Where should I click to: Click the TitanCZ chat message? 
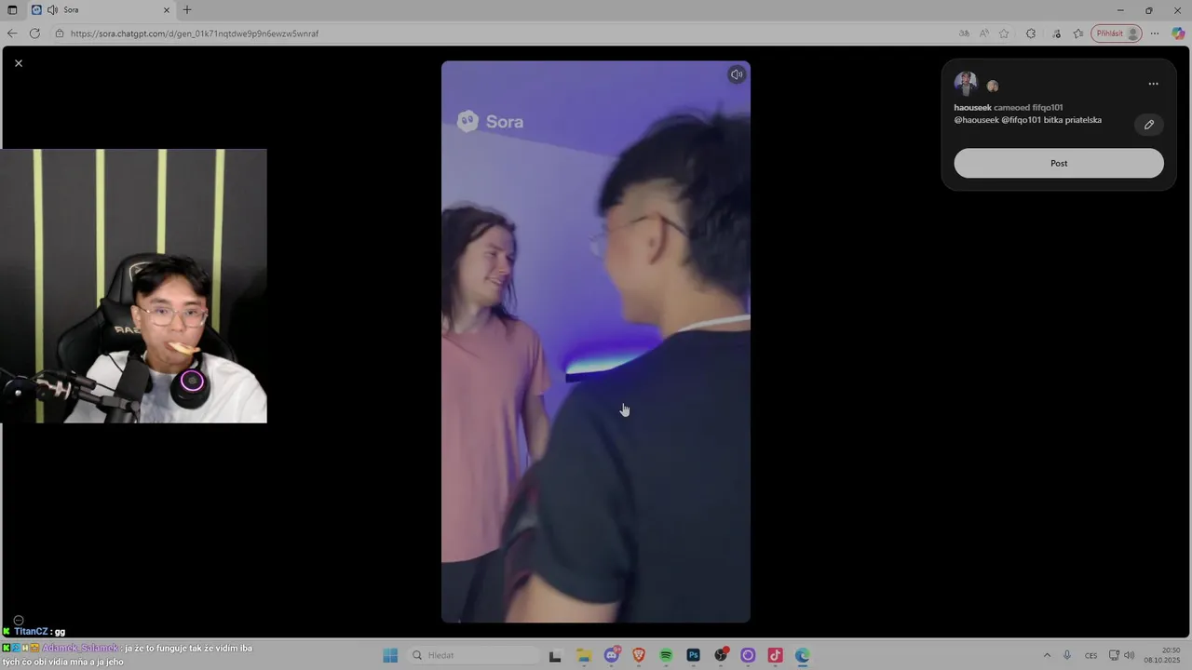[x=34, y=632]
